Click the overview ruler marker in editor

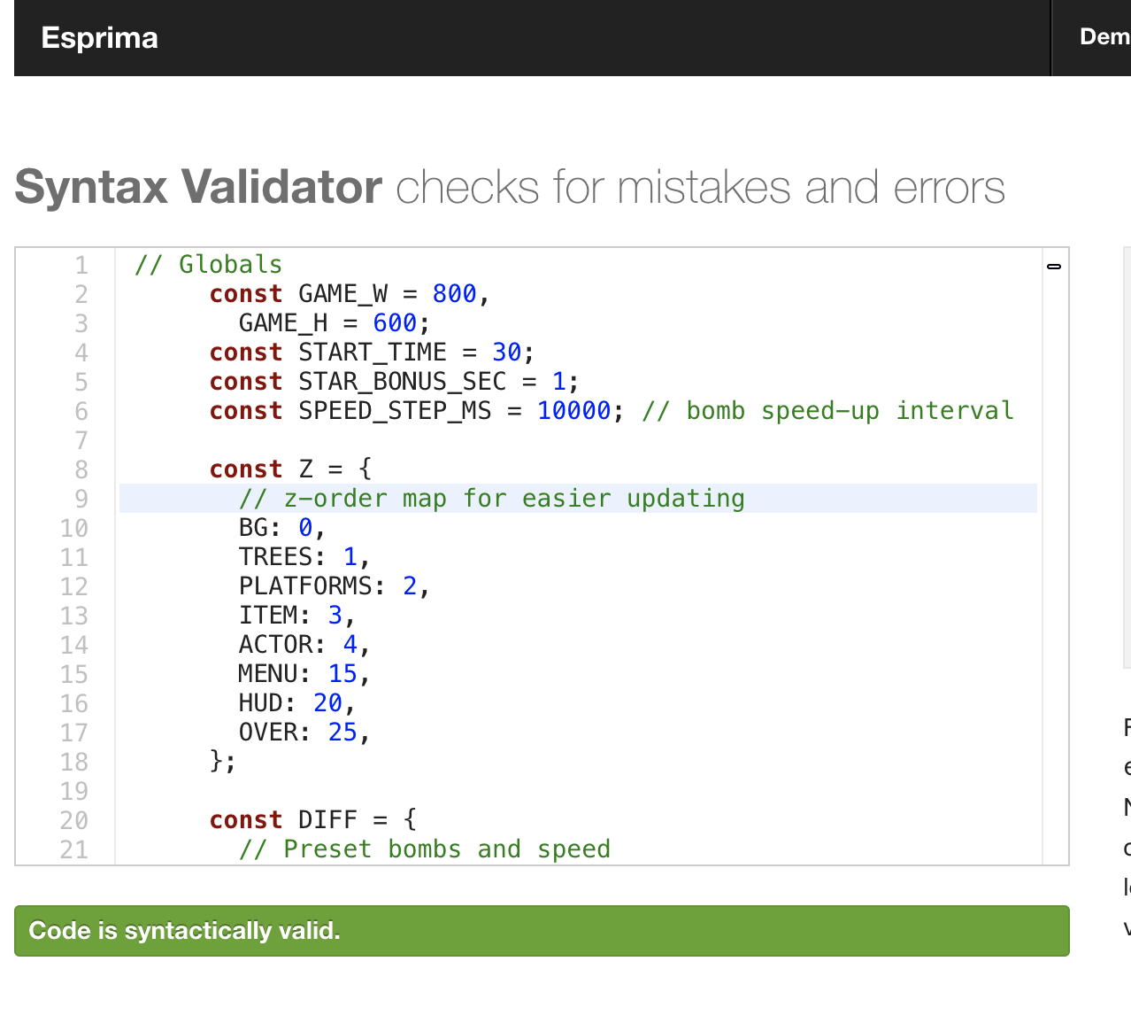[x=1053, y=266]
